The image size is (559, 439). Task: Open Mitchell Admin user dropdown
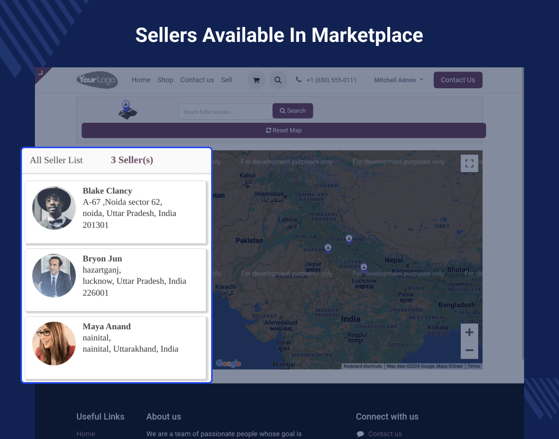click(x=399, y=80)
